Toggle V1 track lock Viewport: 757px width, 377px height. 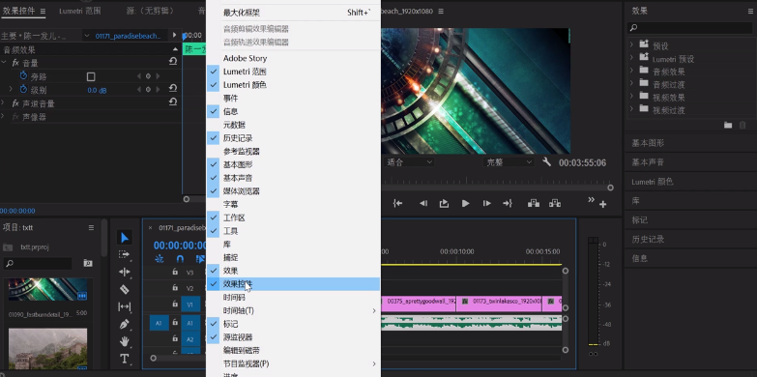pos(175,304)
